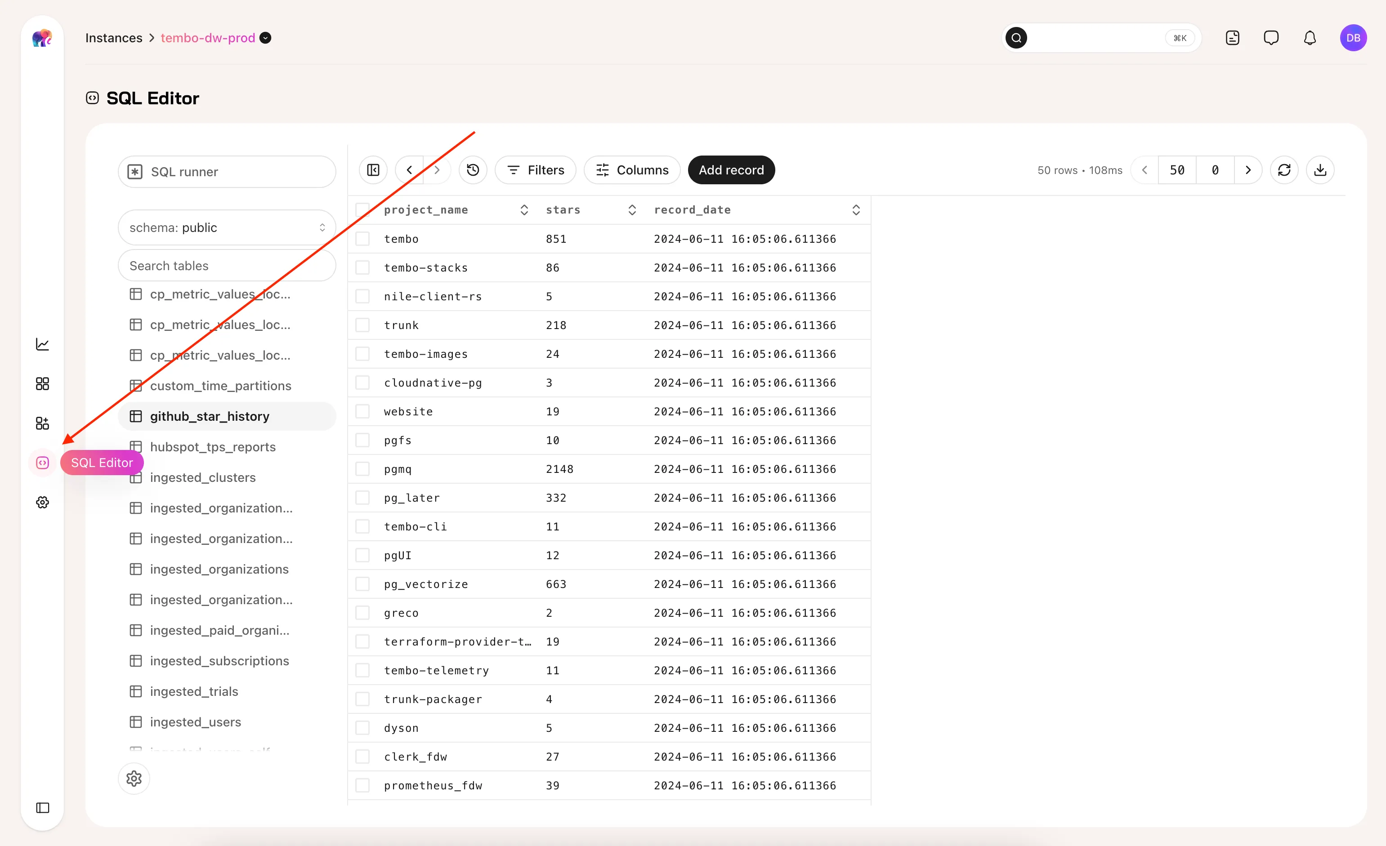Click the search magnifier icon
This screenshot has height=846, width=1386.
pos(1016,38)
